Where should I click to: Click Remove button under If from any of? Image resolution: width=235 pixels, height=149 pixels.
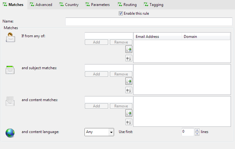(x=121, y=42)
